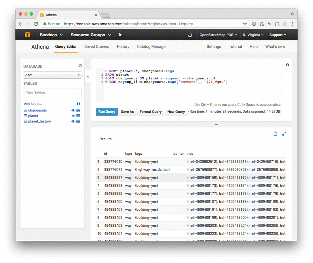Show properties list icon for changesets table
The width and height of the screenshot is (313, 263).
pos(78,110)
